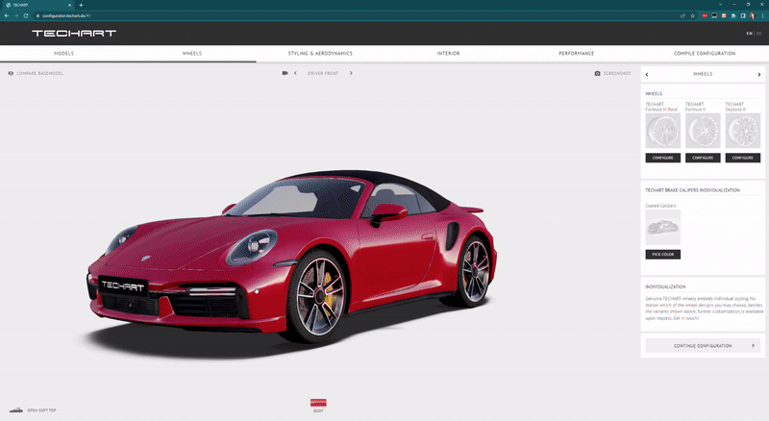Image resolution: width=769 pixels, height=421 pixels.
Task: Go to next camera view arrow
Action: 351,73
